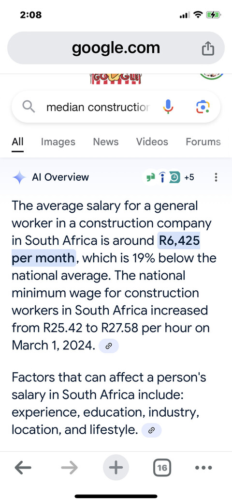This screenshot has width=232, height=504.
Task: Tap the Google doodle logo
Action: [116, 79]
